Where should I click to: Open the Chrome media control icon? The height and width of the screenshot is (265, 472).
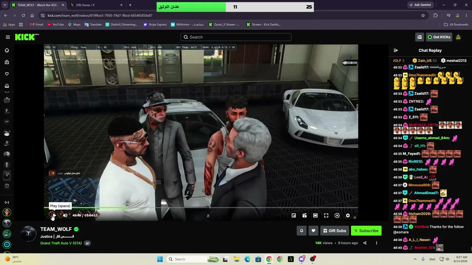pyautogui.click(x=448, y=15)
